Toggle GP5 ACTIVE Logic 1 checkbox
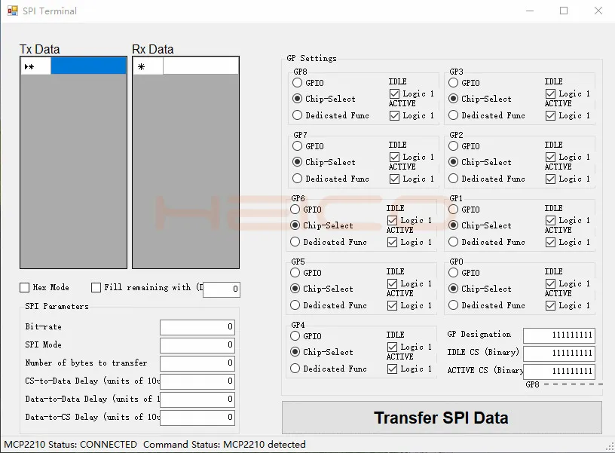The image size is (615, 453). click(392, 305)
